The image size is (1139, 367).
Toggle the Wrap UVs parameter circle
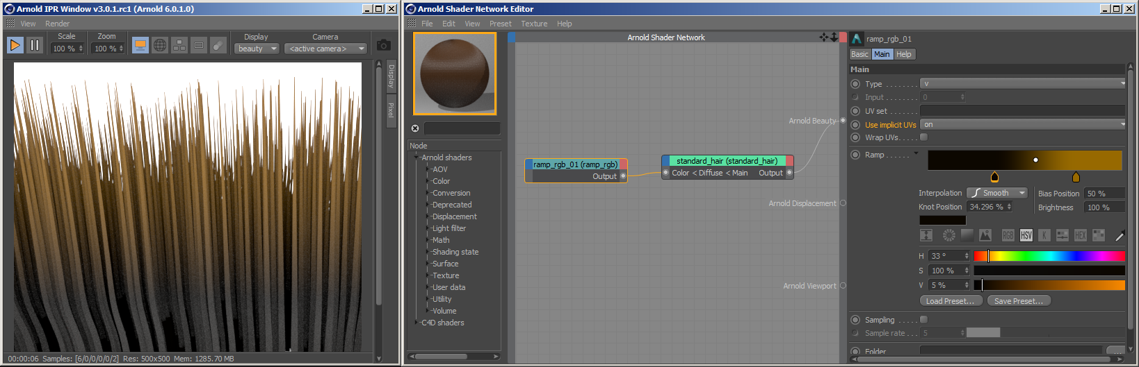(855, 137)
